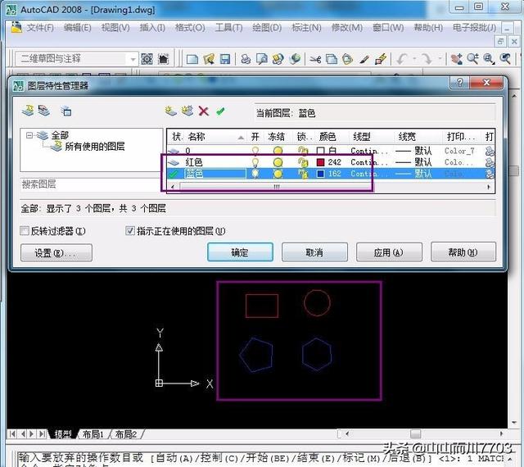Click the white color swatch of layer 0

[x=320, y=151]
